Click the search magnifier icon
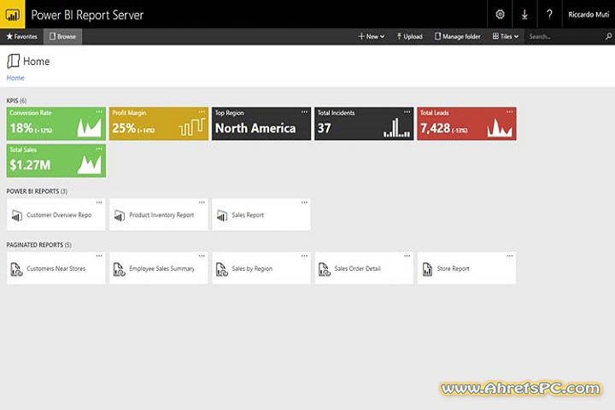Screen dimensions: 615x410 pyautogui.click(x=608, y=37)
